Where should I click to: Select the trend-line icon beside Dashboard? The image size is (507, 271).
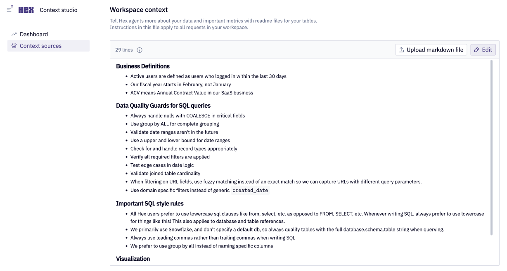[x=14, y=34]
